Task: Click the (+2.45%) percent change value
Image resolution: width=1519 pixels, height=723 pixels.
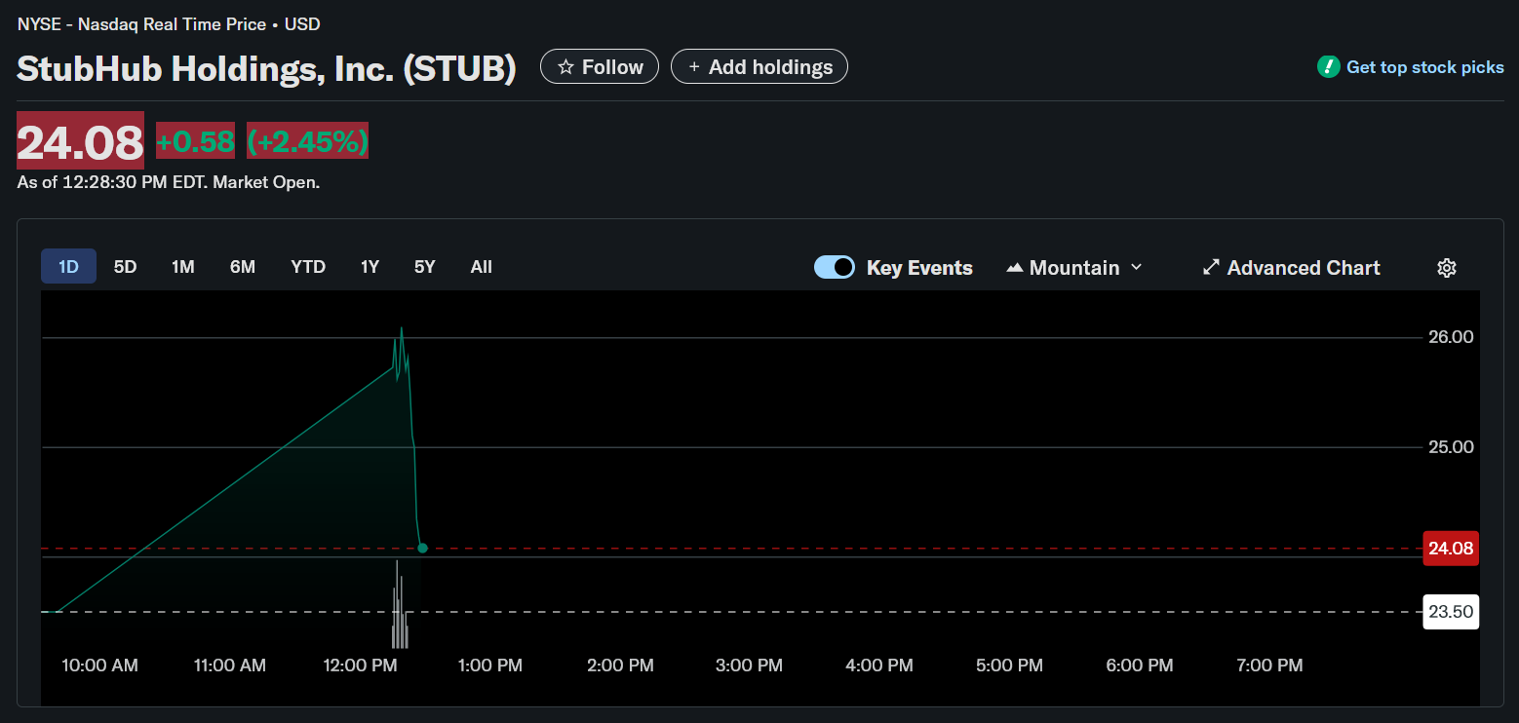Action: click(x=307, y=141)
